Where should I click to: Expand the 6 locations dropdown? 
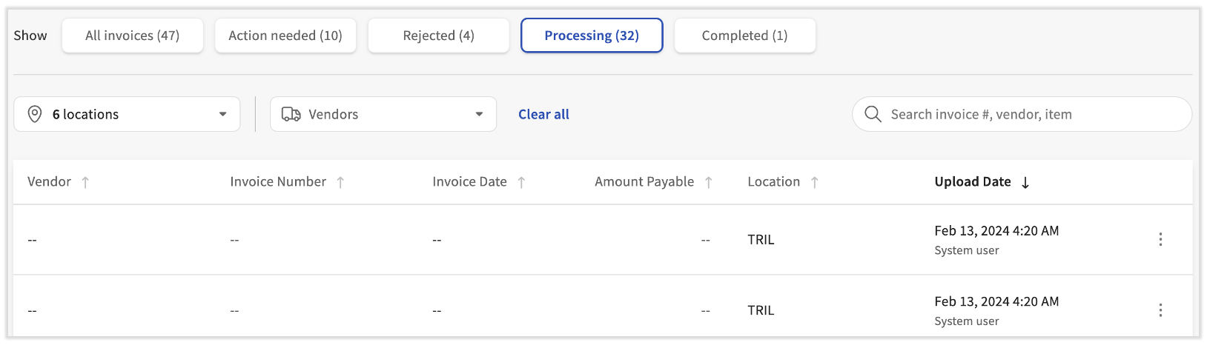coord(222,114)
